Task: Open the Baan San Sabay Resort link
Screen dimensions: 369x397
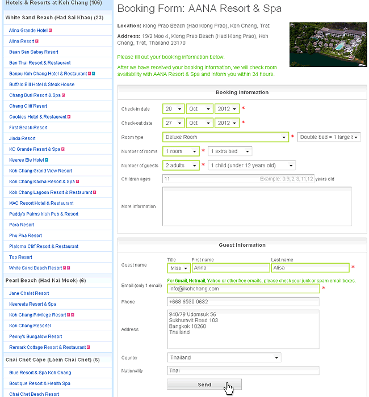Action: [x=33, y=52]
